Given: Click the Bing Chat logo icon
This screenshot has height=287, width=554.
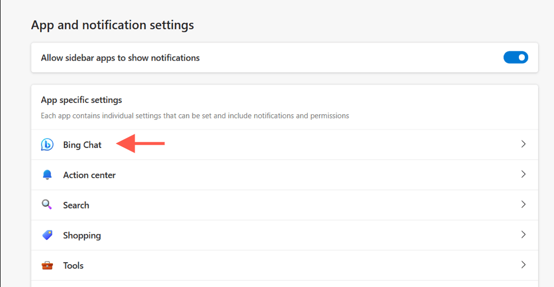Looking at the screenshot, I should pos(47,145).
